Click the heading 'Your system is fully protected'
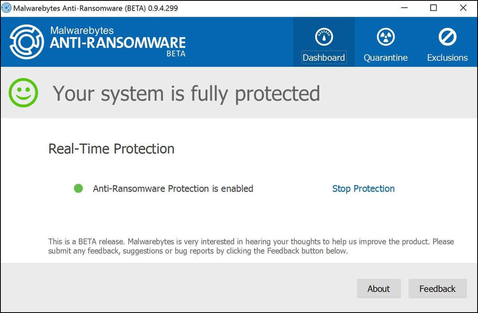 [186, 93]
